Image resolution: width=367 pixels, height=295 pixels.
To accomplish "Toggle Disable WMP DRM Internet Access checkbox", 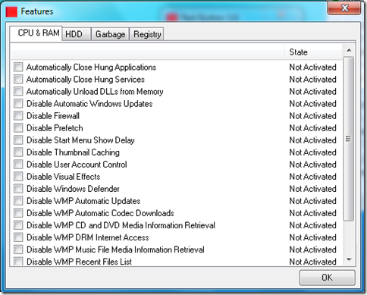I will (18, 237).
